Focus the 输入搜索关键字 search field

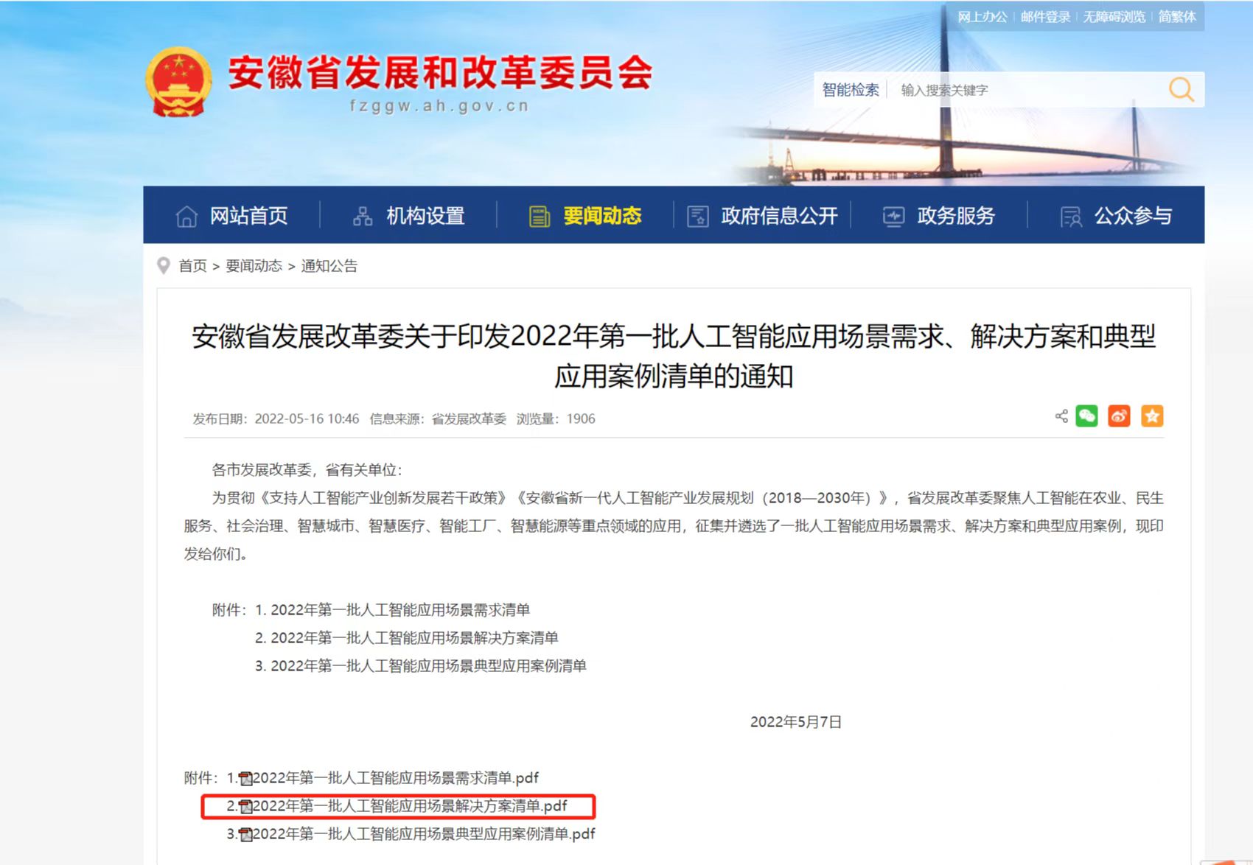[x=1025, y=90]
